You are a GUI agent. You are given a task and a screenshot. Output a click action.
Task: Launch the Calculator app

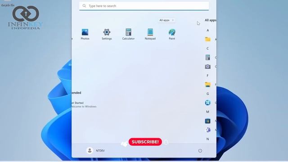point(128,34)
